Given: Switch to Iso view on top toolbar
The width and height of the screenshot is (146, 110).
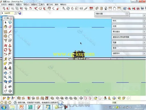Looking at the screenshot, I should [97, 8].
